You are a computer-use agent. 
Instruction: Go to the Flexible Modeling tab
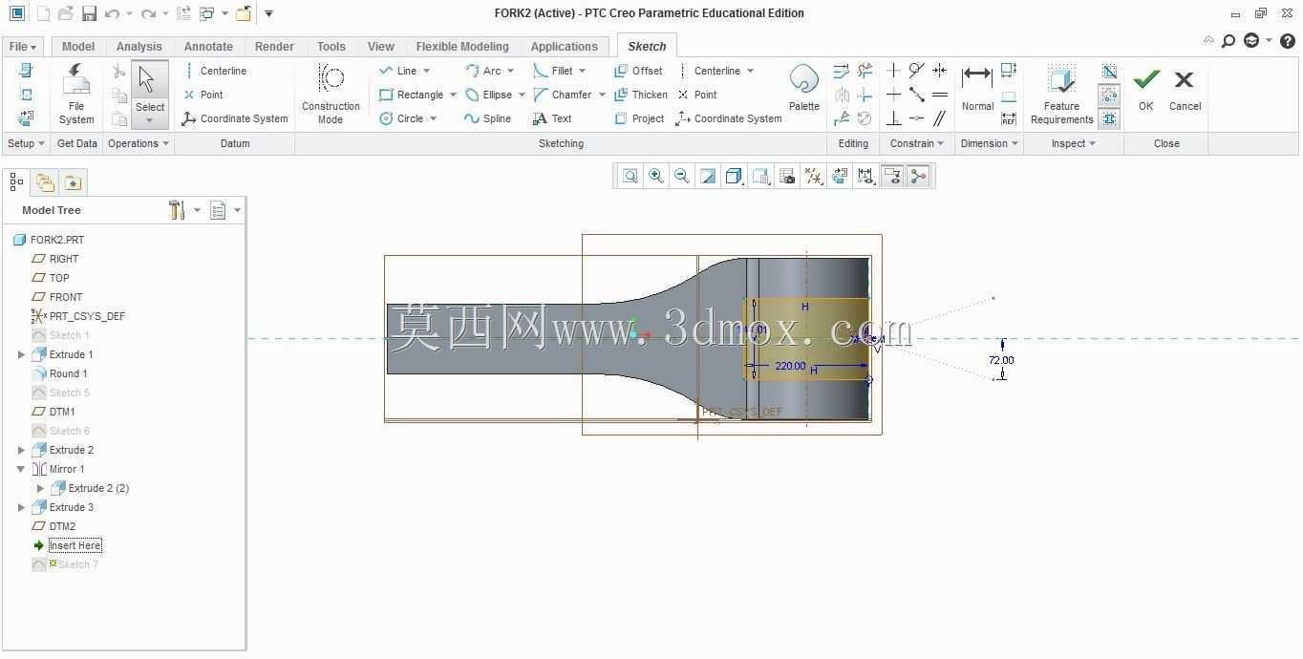coord(462,47)
